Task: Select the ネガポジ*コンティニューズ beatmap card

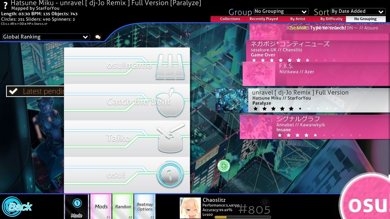Action: 318,51
